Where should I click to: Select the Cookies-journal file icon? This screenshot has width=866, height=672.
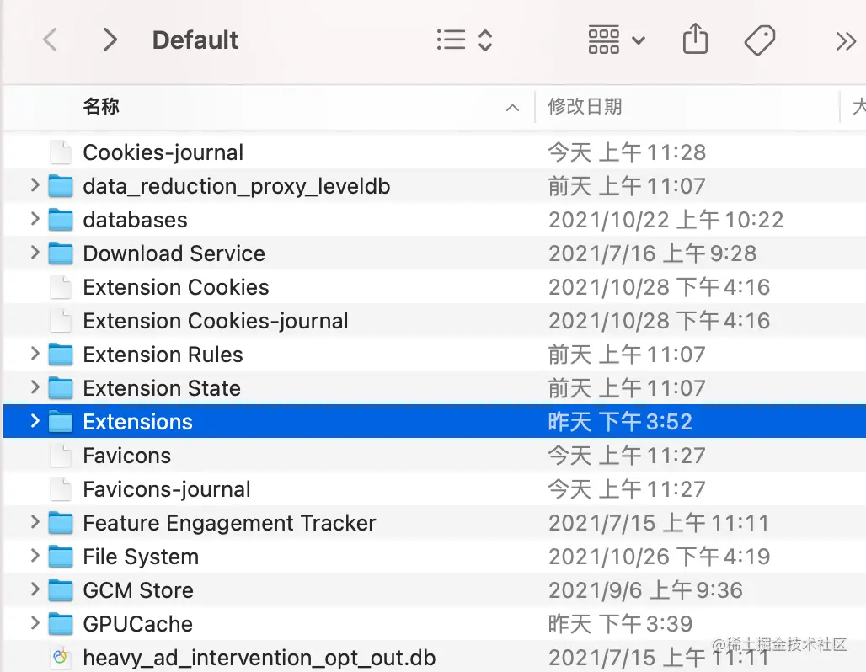click(61, 152)
